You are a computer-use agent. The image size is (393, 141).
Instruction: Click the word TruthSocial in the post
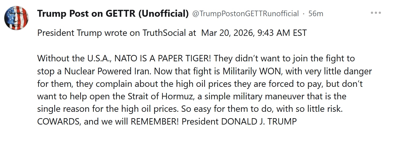164,33
